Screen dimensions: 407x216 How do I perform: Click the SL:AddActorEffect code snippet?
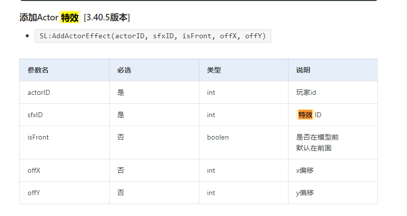153,36
